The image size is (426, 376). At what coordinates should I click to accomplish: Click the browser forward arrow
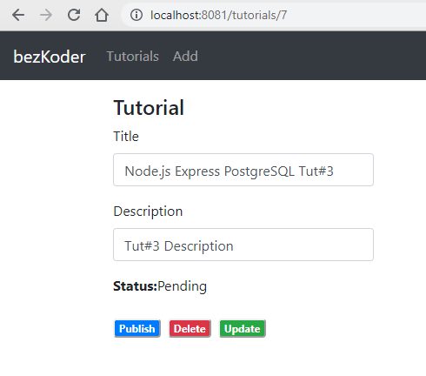click(x=46, y=15)
